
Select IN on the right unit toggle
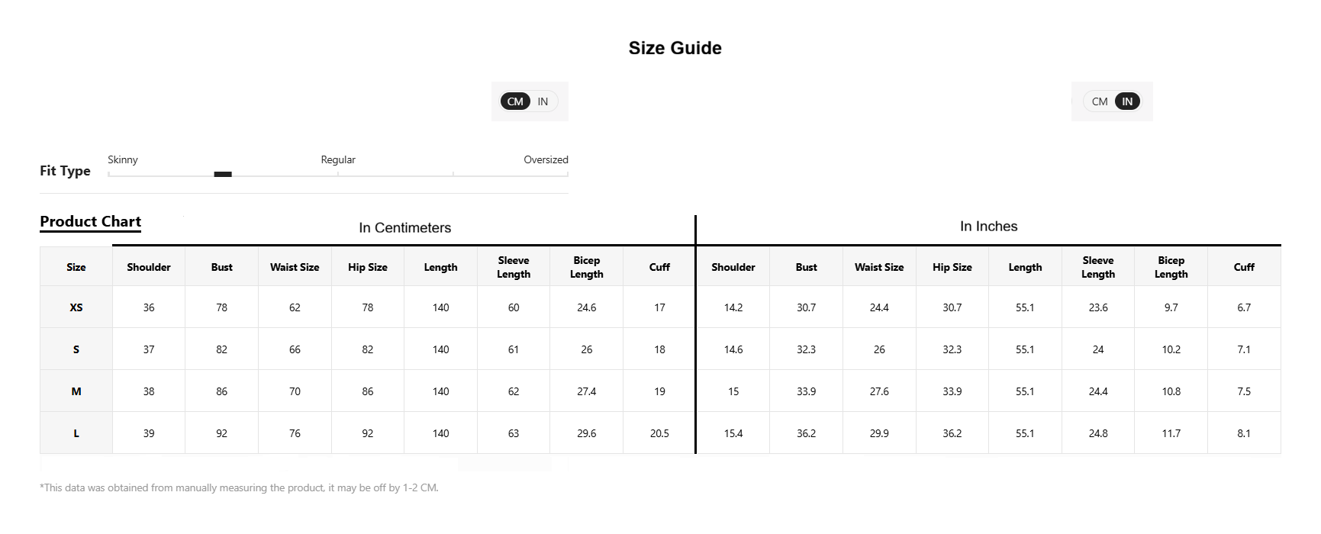(x=1127, y=101)
